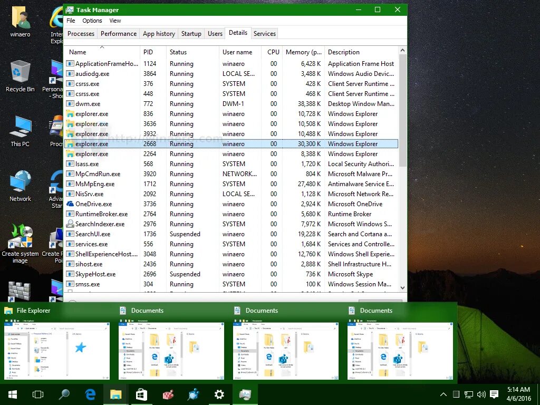Open the File menu in Task Manager
Screen dimensions: 540x405
click(x=71, y=21)
